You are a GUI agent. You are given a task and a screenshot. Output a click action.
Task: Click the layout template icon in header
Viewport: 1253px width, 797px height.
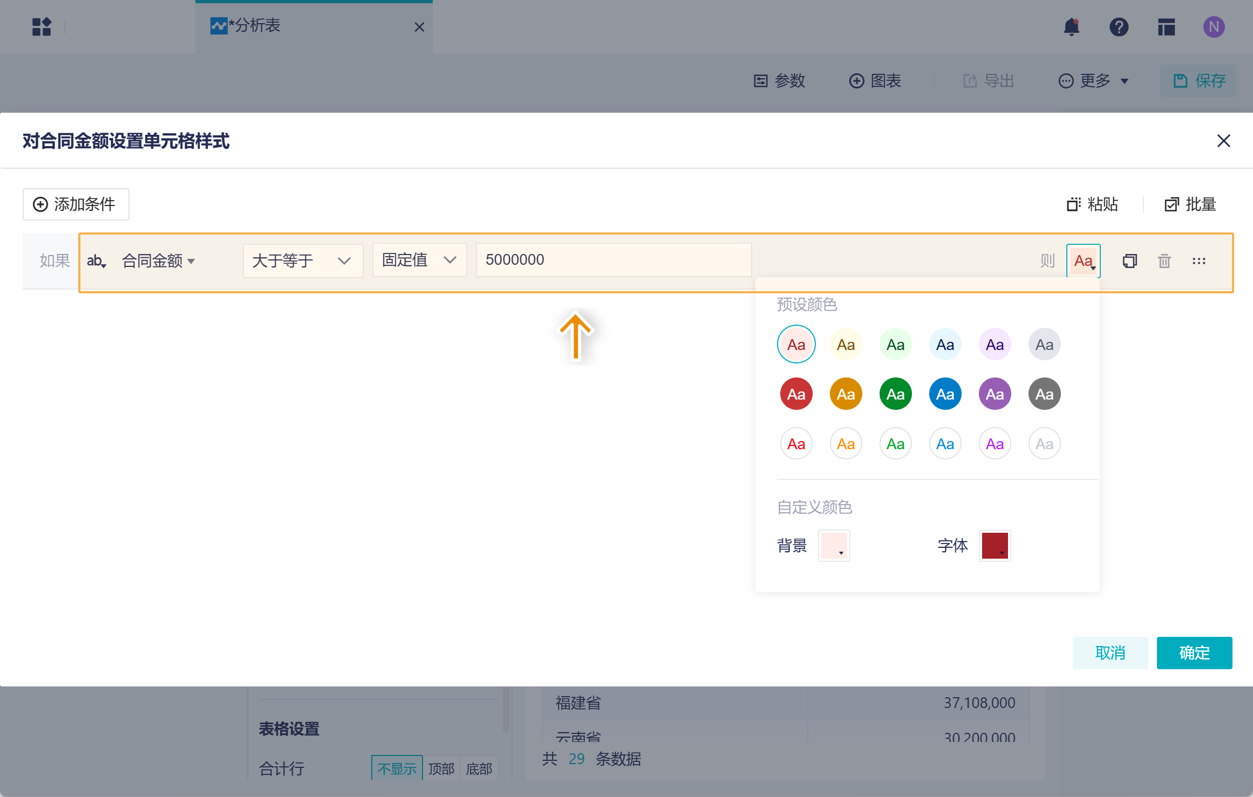tap(1166, 27)
